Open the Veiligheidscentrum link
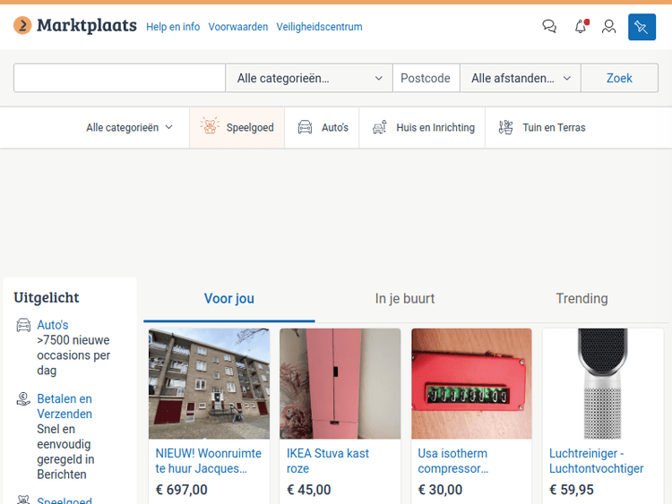The height and width of the screenshot is (504, 672). pyautogui.click(x=319, y=27)
